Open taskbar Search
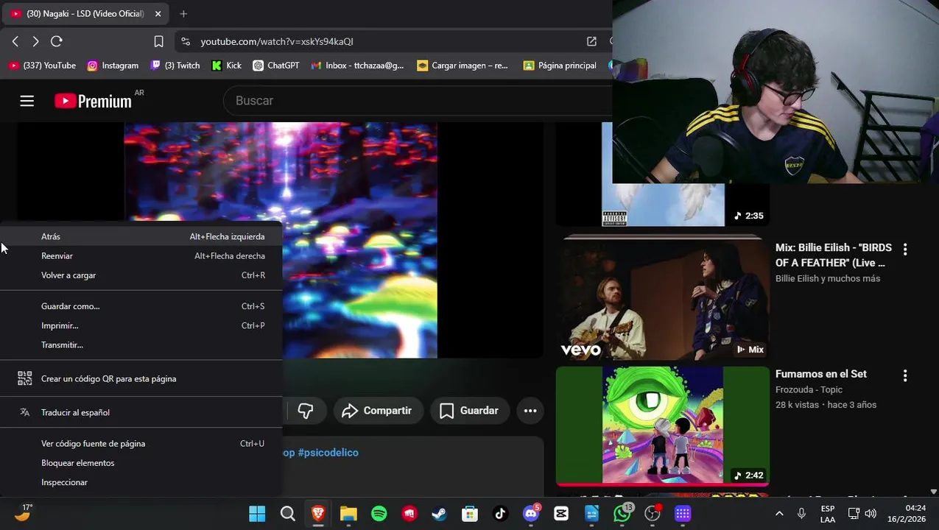Viewport: 939px width, 530px height. 288,514
